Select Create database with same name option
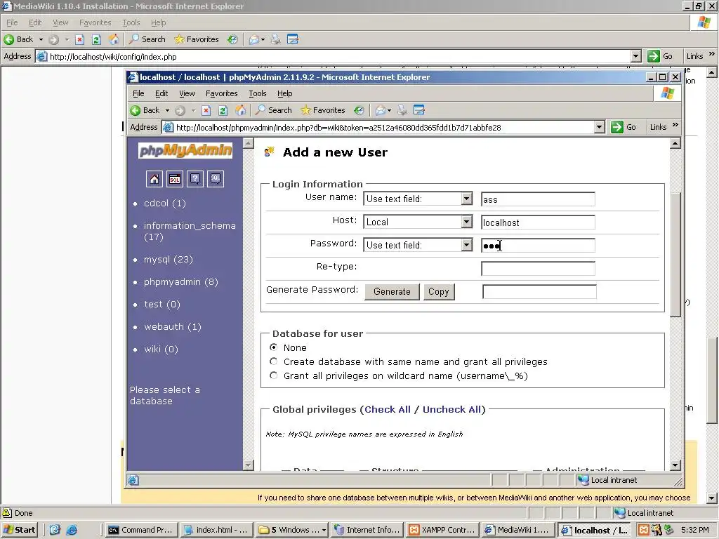 [x=274, y=361]
